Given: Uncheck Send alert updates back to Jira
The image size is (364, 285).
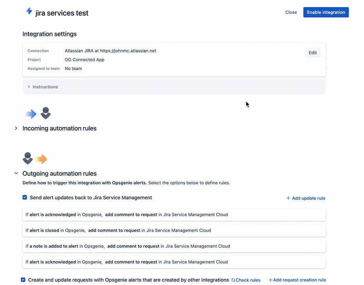Looking at the screenshot, I should pos(24,197).
